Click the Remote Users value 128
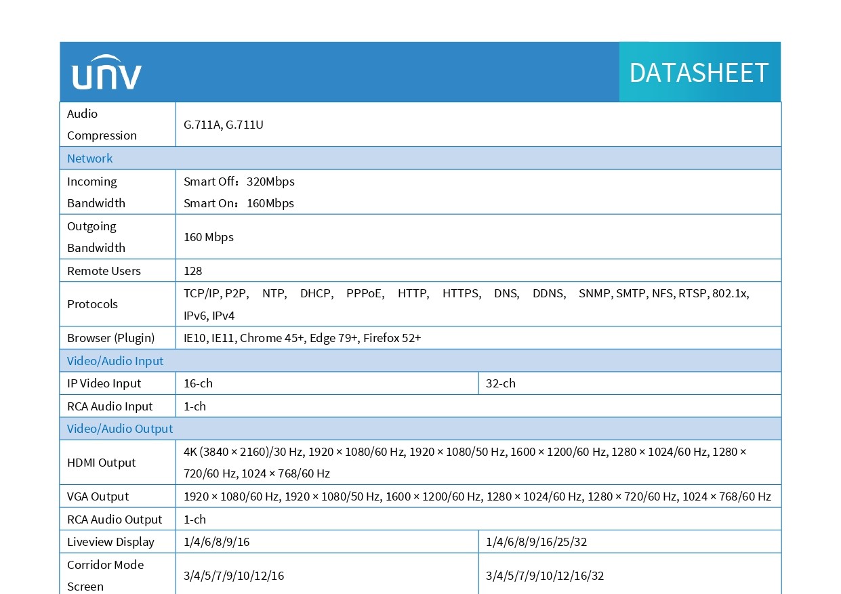 click(193, 271)
